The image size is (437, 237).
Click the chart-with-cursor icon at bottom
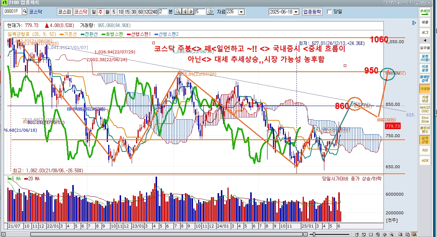400,234
